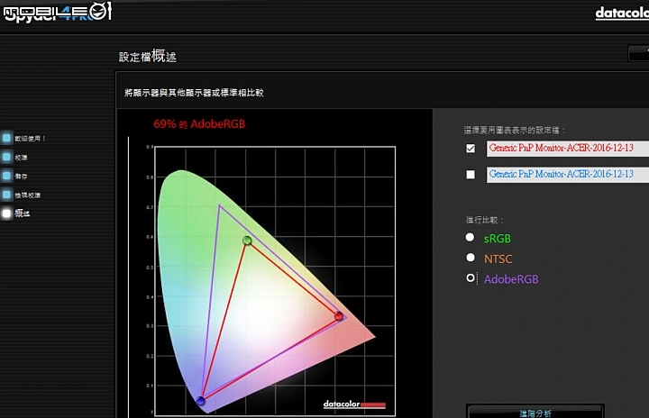The width and height of the screenshot is (649, 418).
Task: Click the NTSC label text
Action: tap(498, 259)
